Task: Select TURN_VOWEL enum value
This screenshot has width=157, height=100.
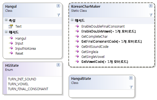Action: click(18, 84)
